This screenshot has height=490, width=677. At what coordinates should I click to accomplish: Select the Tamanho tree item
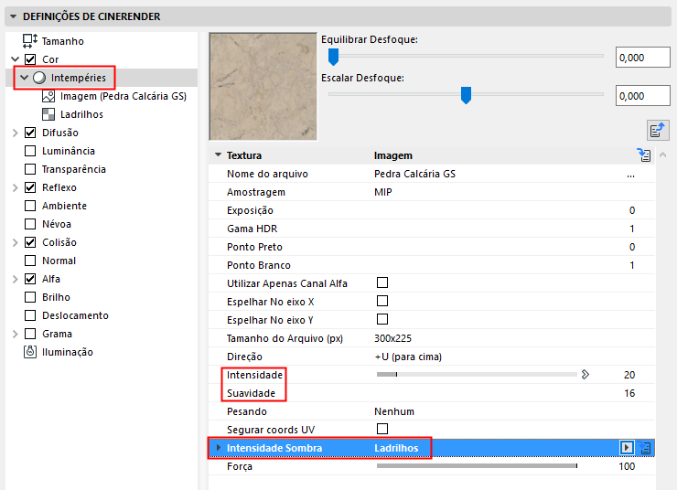(x=62, y=41)
